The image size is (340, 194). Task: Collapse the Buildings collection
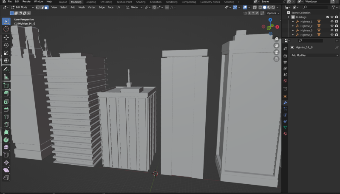pyautogui.click(x=289, y=17)
